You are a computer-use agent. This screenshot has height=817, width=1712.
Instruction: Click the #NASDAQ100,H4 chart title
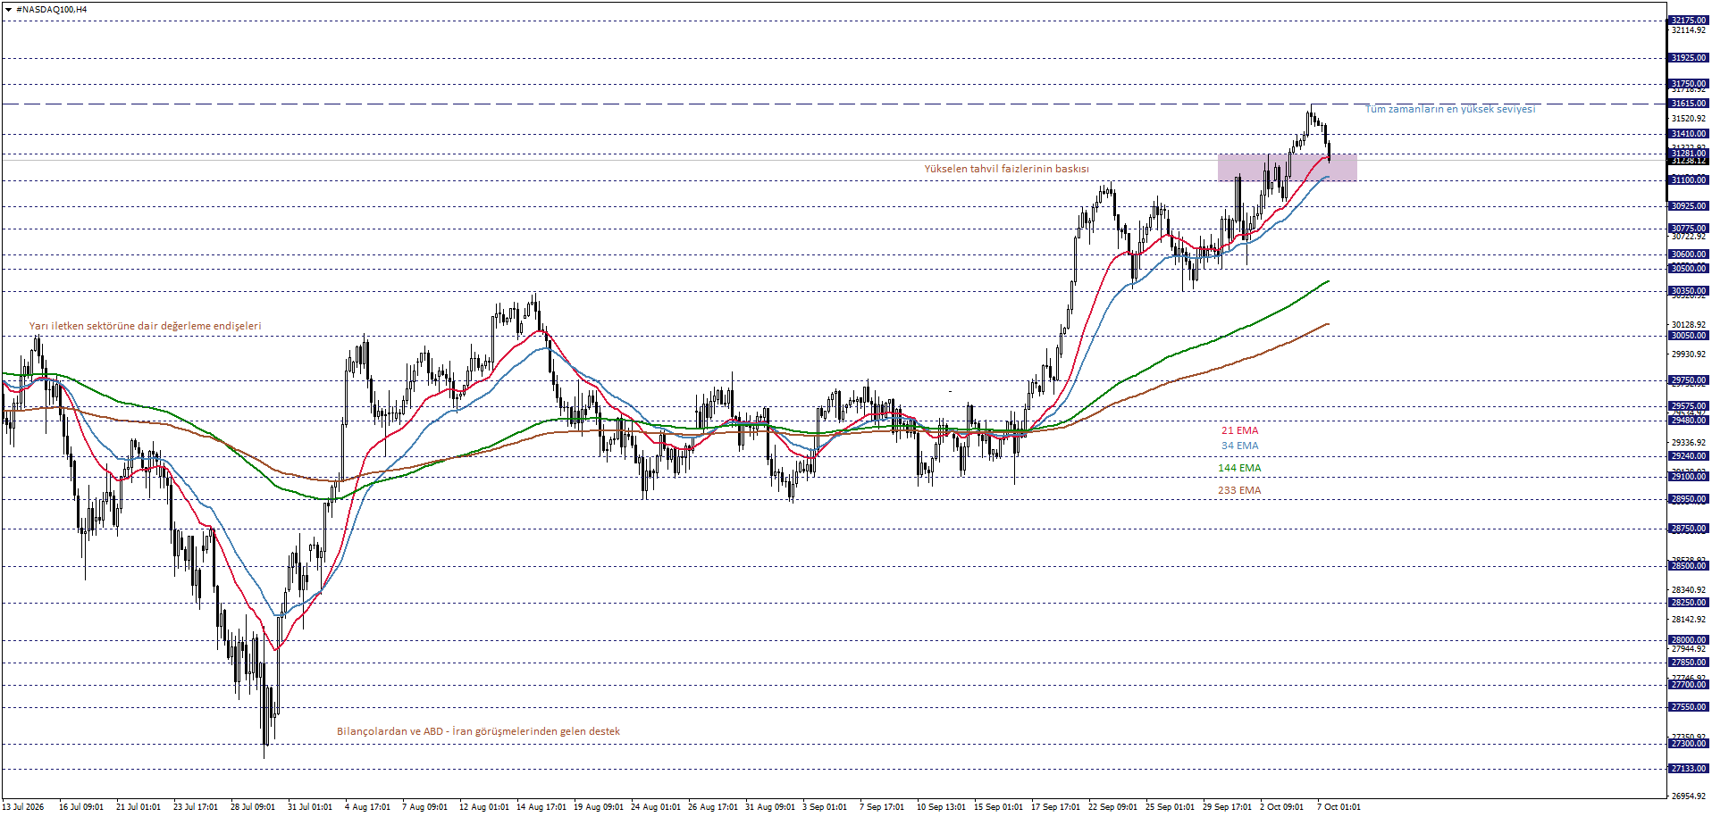coord(52,9)
